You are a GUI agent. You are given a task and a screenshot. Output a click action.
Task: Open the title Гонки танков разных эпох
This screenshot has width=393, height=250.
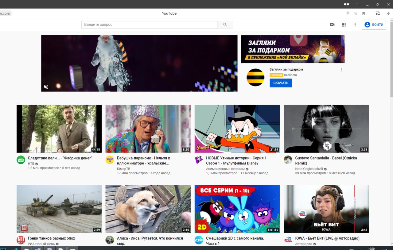[52, 238]
